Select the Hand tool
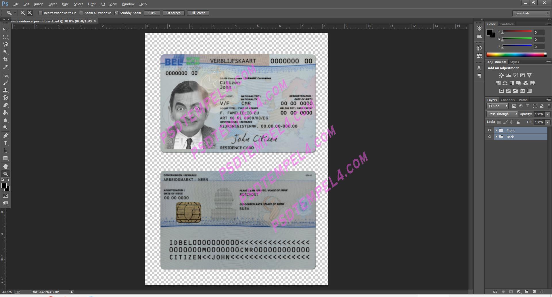This screenshot has width=552, height=297. [x=5, y=166]
